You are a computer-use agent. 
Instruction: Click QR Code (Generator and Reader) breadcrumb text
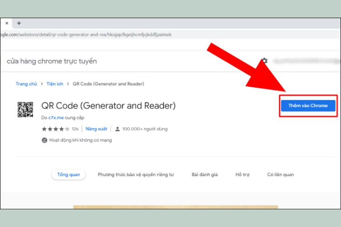tap(108, 84)
